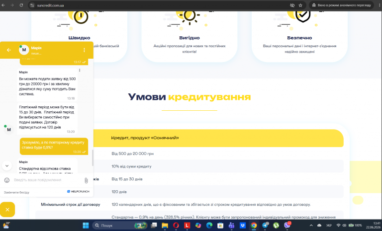Open Task View on the taskbar

pyautogui.click(x=154, y=226)
